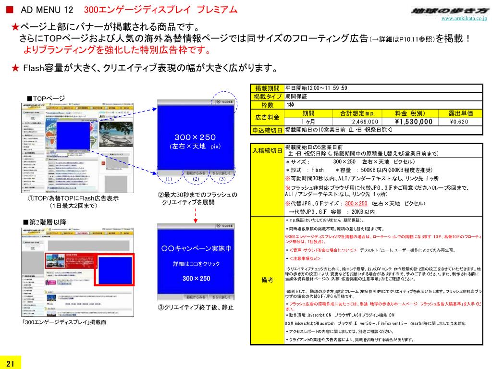Click 300エンゲージディスプレイ プレミアム title
492x369 pixels.
[x=160, y=10]
